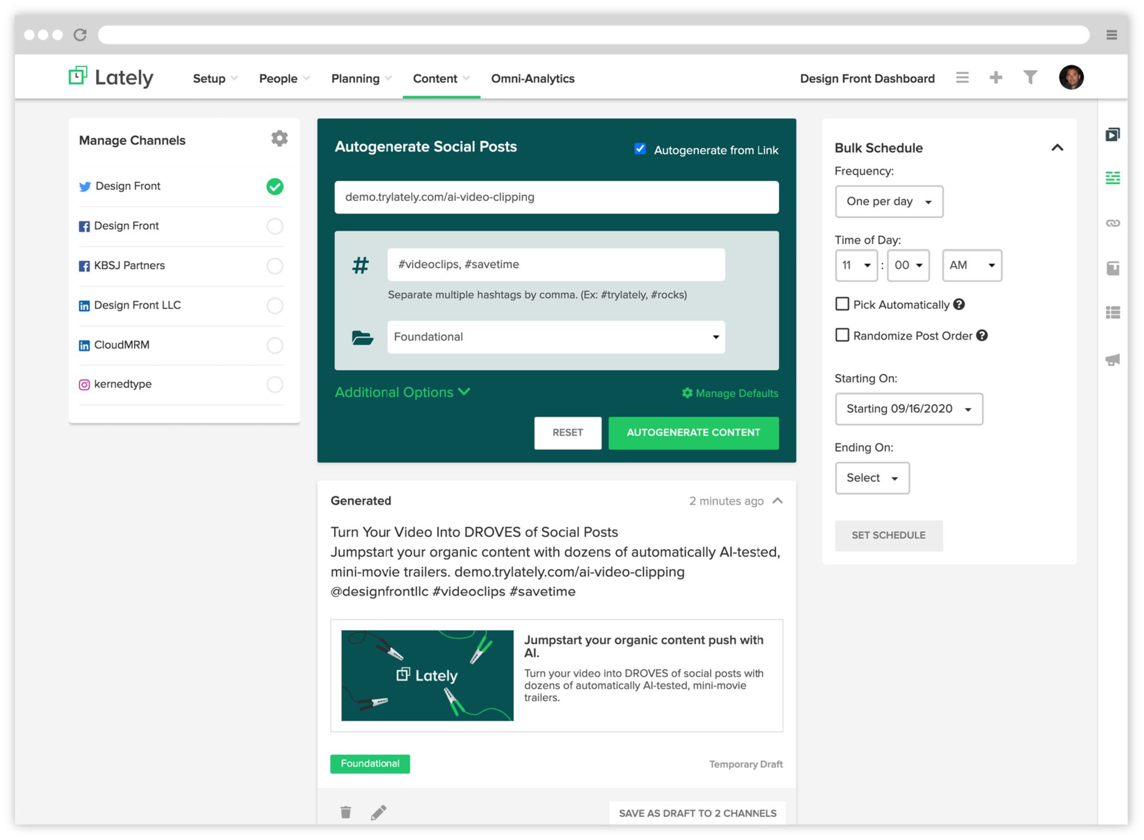Uncheck Autogenerate from Link

[x=640, y=149]
